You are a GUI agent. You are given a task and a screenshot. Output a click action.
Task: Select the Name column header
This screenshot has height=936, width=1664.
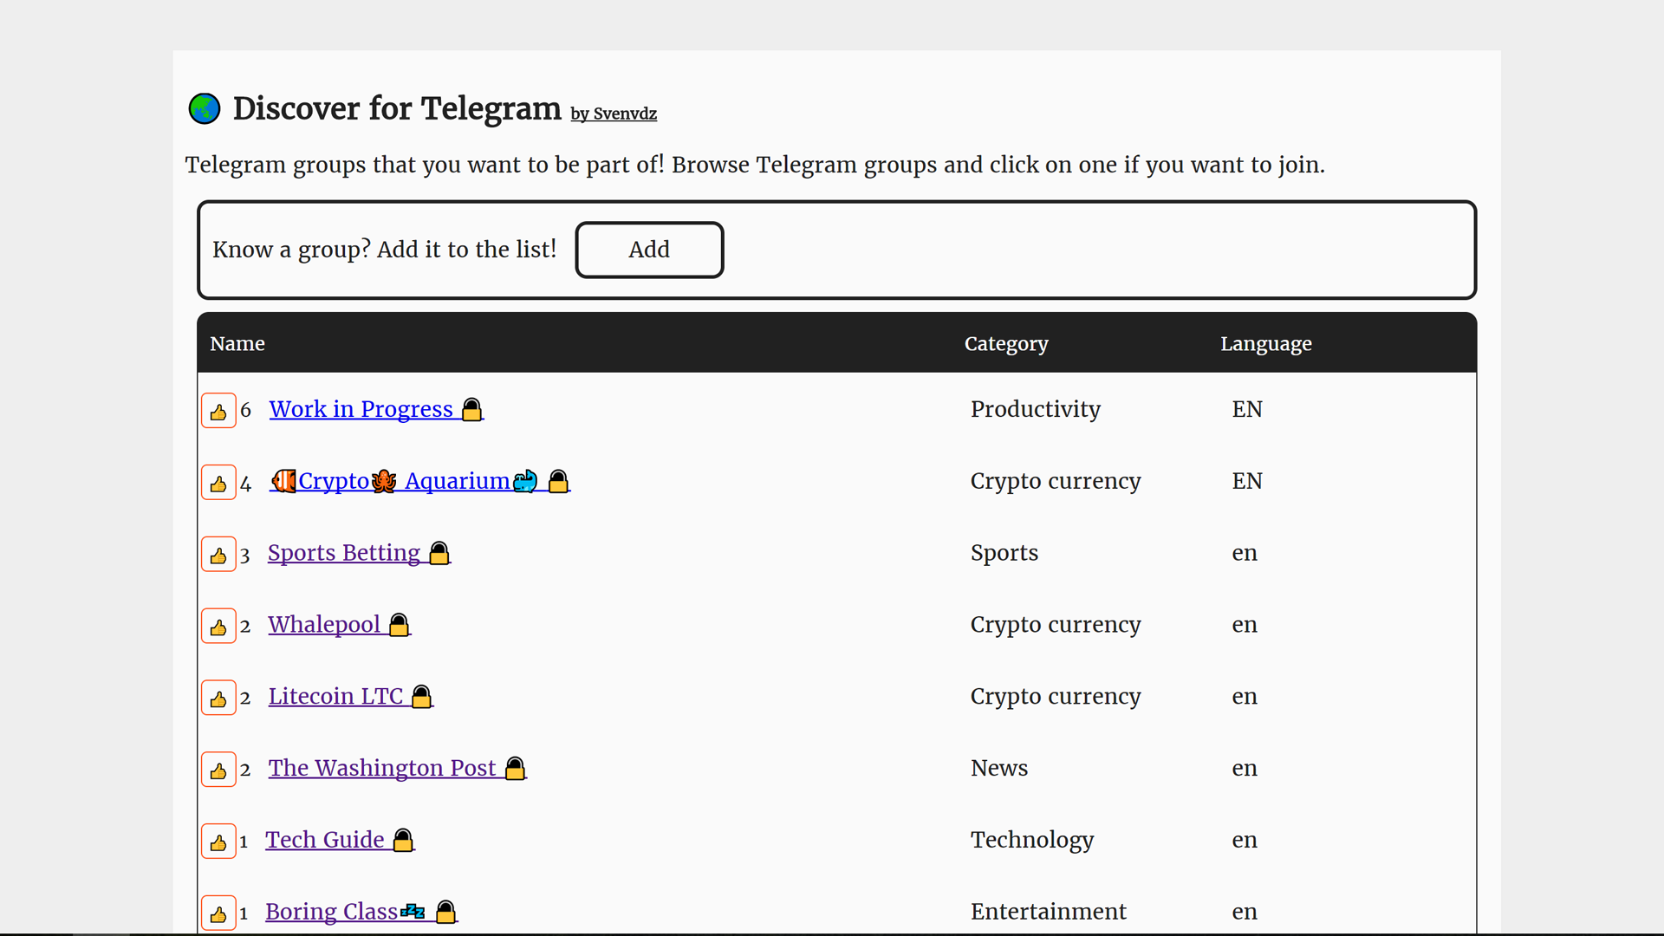coord(237,343)
